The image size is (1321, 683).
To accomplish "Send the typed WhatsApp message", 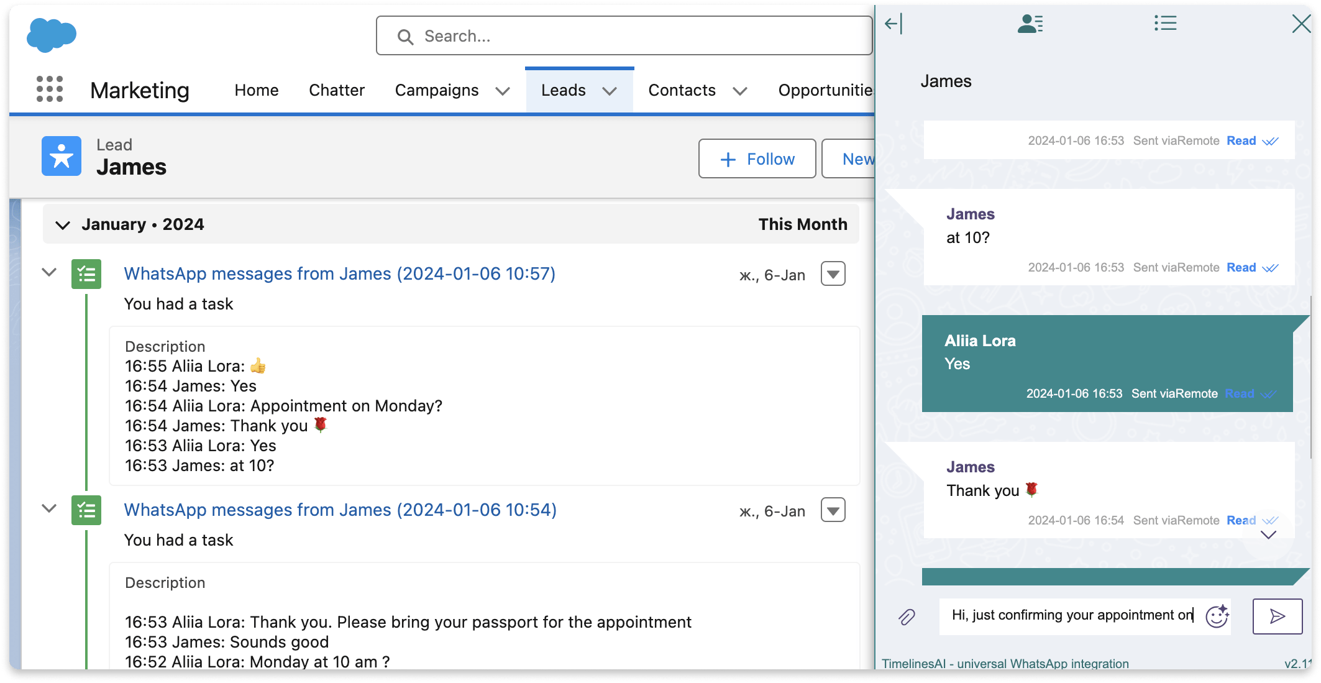I will pyautogui.click(x=1277, y=616).
